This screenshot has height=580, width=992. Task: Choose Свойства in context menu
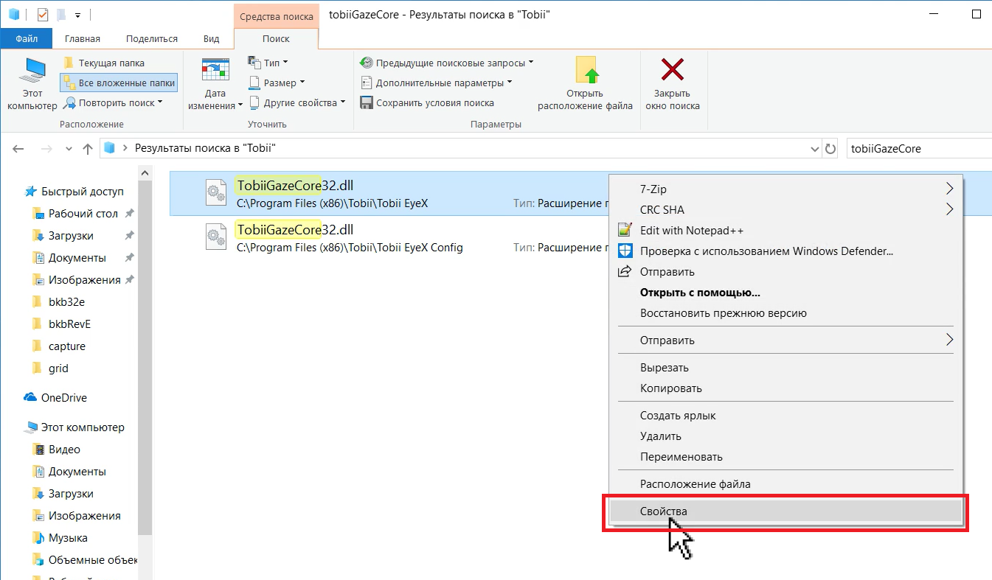pos(787,511)
